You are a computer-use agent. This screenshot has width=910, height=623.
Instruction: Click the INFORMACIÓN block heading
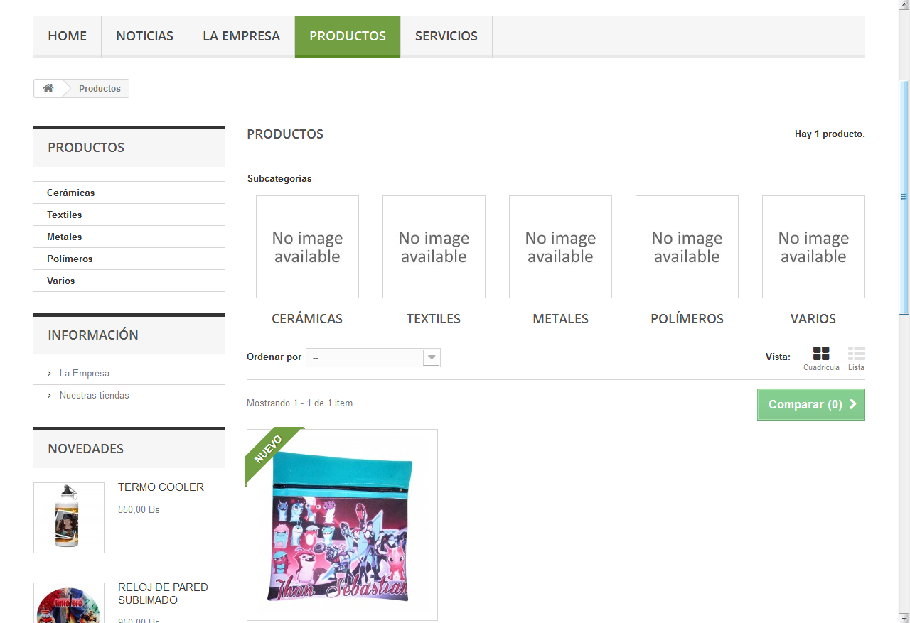[93, 335]
